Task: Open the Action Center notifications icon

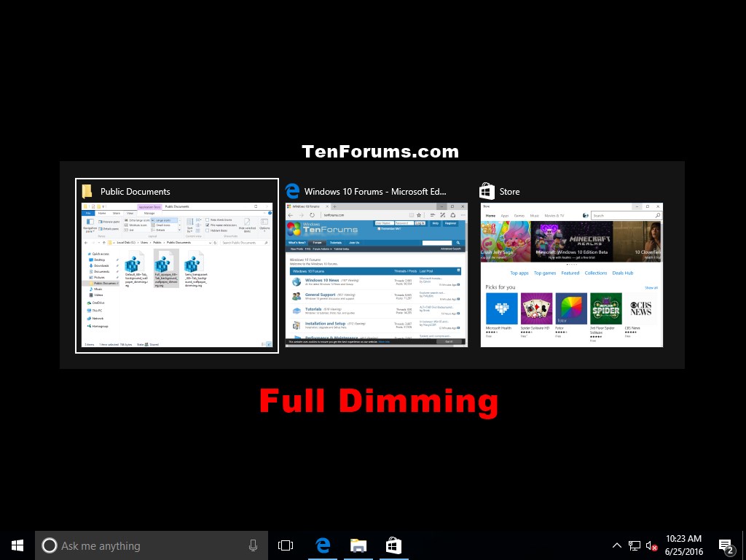Action: [x=726, y=546]
